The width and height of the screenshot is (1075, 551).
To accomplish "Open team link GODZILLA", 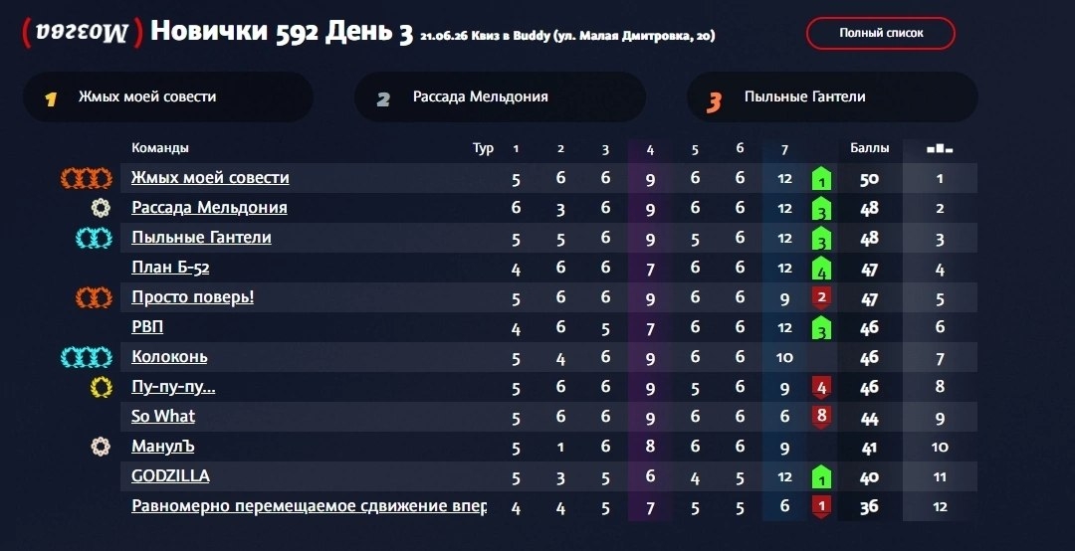I will tap(170, 475).
